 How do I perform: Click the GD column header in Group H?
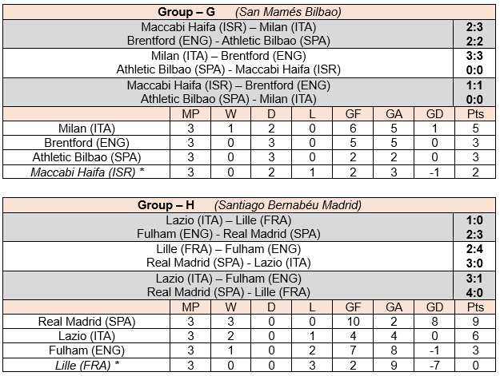click(434, 307)
